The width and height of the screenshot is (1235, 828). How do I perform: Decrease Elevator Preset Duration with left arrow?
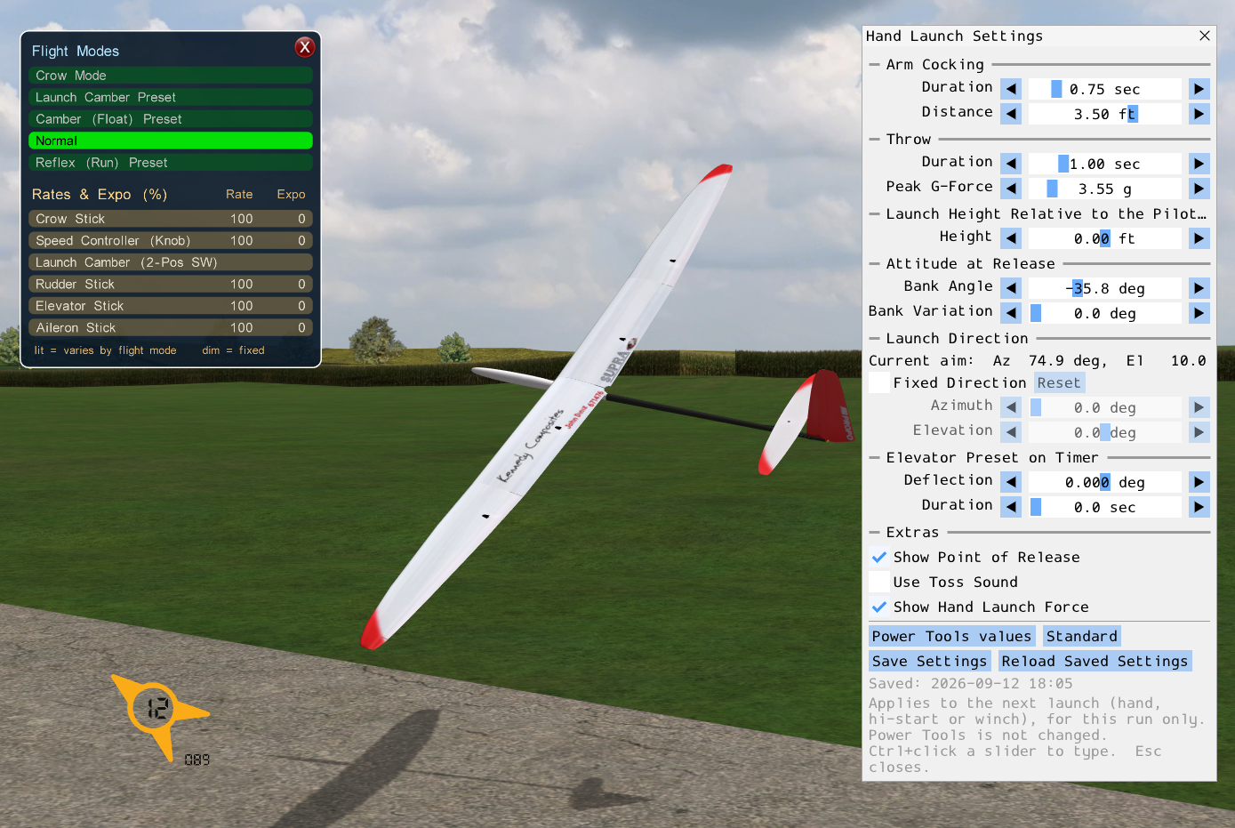pyautogui.click(x=1011, y=507)
